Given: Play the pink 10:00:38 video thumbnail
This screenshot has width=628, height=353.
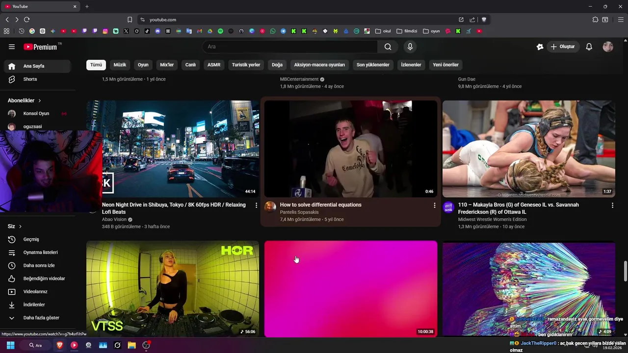Looking at the screenshot, I should tap(351, 288).
